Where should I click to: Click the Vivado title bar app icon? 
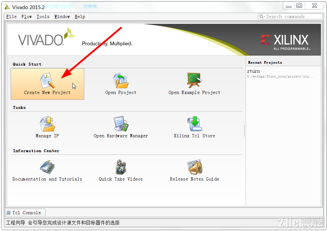pyautogui.click(x=7, y=7)
